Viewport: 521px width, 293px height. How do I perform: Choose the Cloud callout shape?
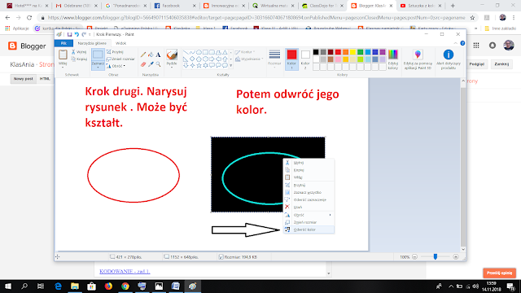225,65
